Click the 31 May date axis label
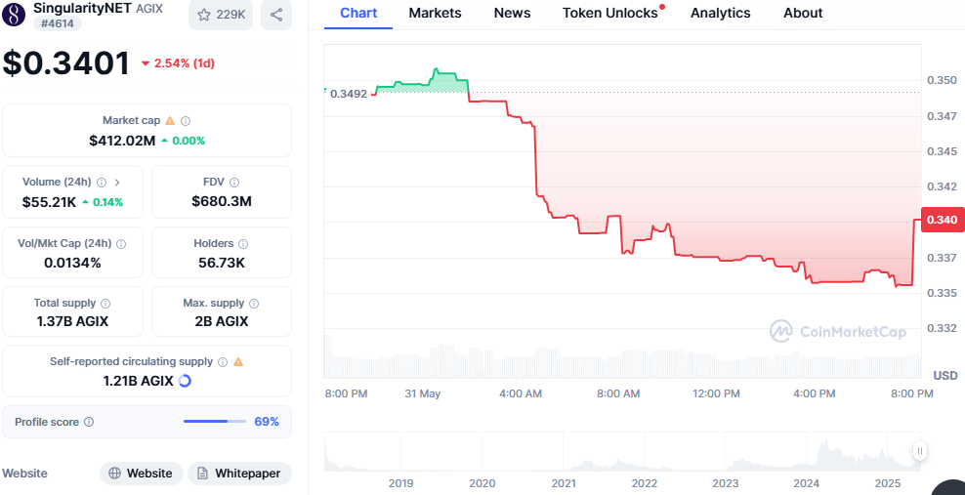 [423, 394]
